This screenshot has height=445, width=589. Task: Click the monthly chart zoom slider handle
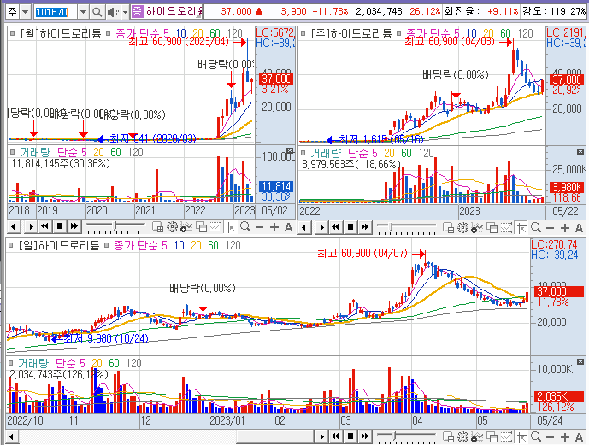(x=115, y=225)
